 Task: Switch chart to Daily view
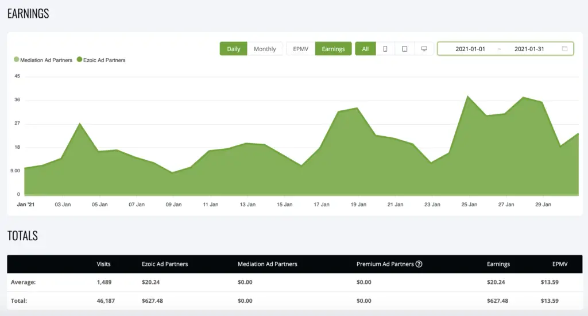(233, 49)
